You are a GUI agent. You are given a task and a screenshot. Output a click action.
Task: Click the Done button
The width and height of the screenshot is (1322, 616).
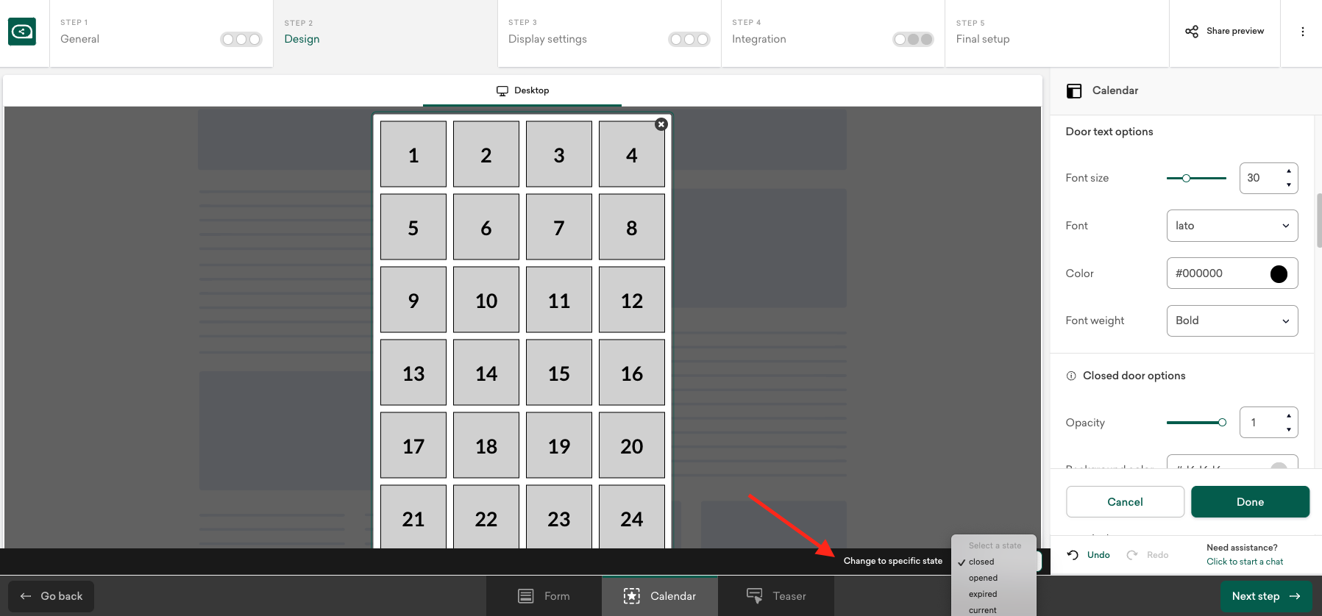pos(1250,502)
